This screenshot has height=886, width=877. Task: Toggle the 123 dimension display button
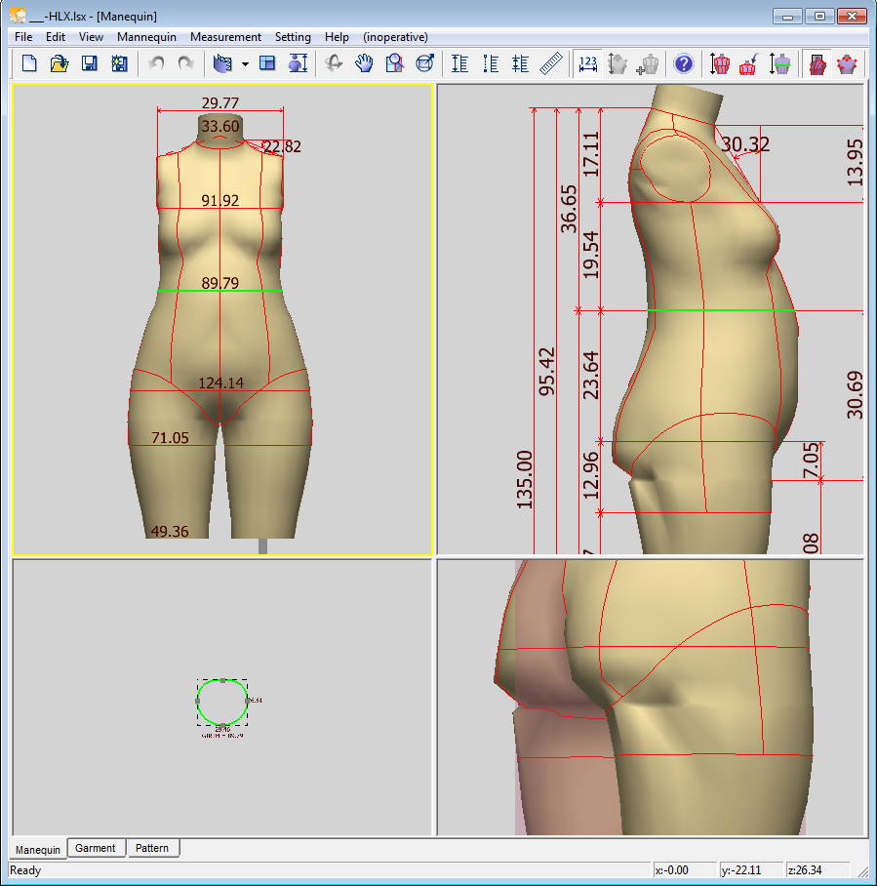coord(587,64)
